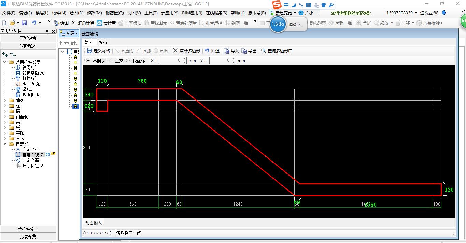Screen dimensions: 466x243
Task: Click the main toolbar undo arrow icon
Action: coord(34,23)
